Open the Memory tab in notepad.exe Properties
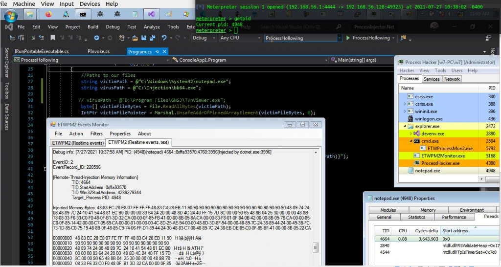 coord(428,210)
